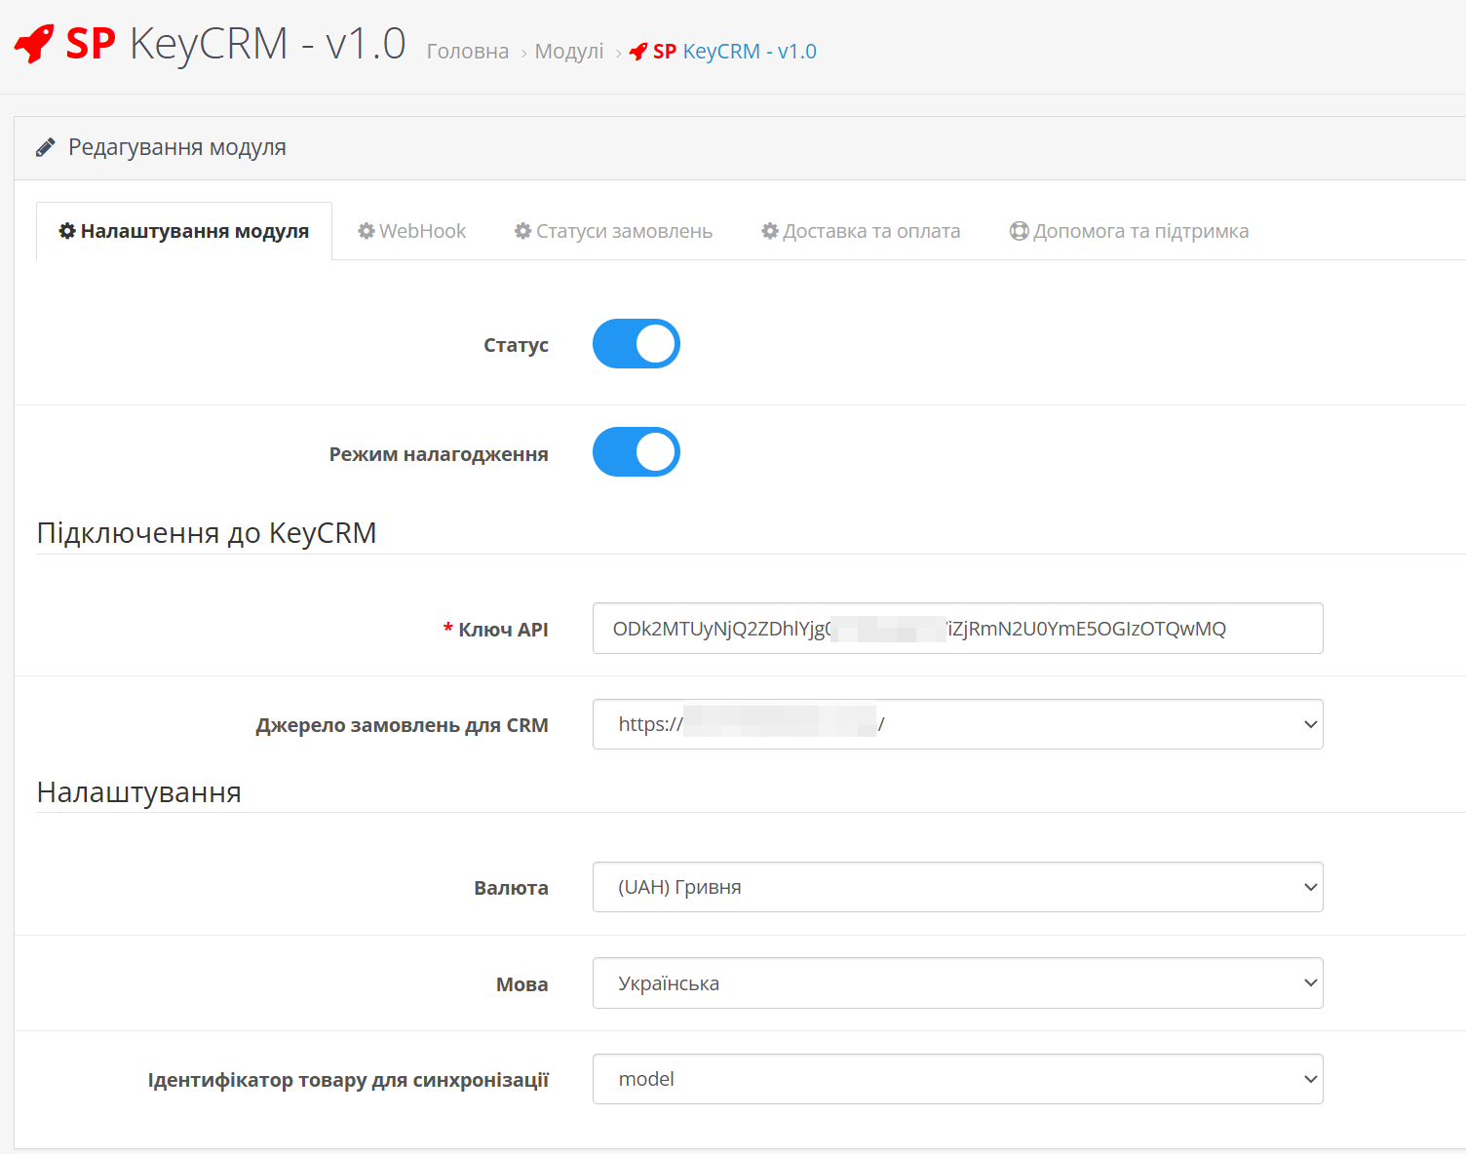The image size is (1466, 1154).
Task: Disable the Режим налагодження switch
Action: coord(637,452)
